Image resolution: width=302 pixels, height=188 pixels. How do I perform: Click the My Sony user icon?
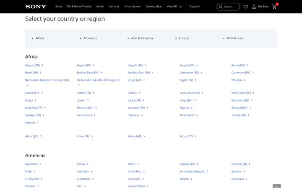click(x=254, y=7)
